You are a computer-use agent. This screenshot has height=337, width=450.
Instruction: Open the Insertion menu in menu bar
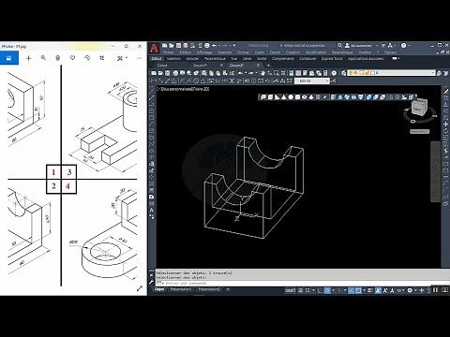(x=225, y=52)
